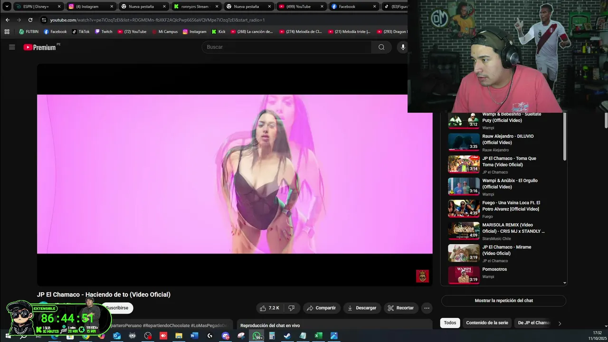Play MARISOLA REMIX thumbnail
Image resolution: width=608 pixels, height=342 pixels.
464,230
